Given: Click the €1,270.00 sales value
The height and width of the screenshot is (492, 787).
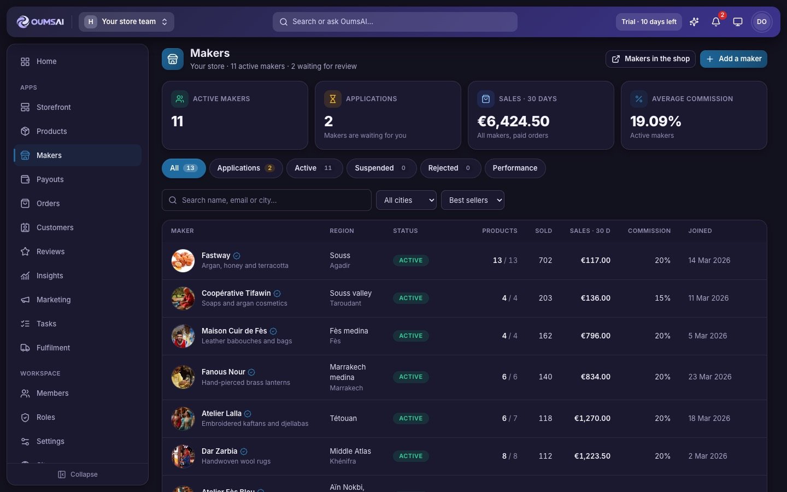Looking at the screenshot, I should [x=592, y=418].
